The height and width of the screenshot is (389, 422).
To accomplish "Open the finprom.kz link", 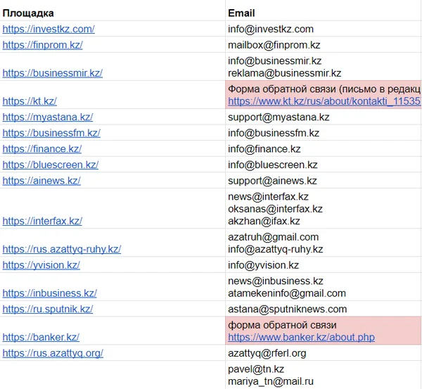I will [x=42, y=45].
